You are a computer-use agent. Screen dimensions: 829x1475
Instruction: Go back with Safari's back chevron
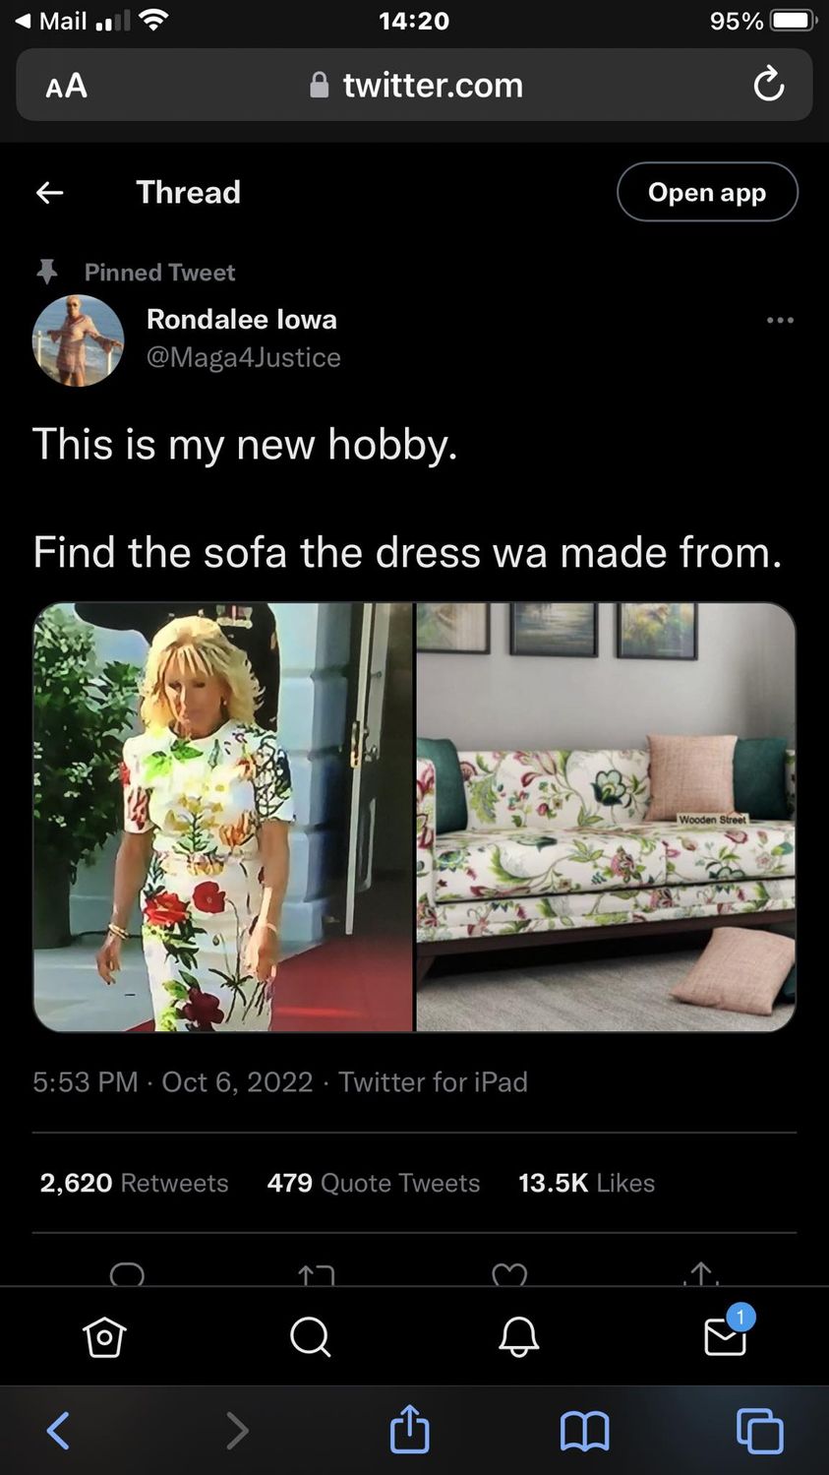pos(59,1431)
